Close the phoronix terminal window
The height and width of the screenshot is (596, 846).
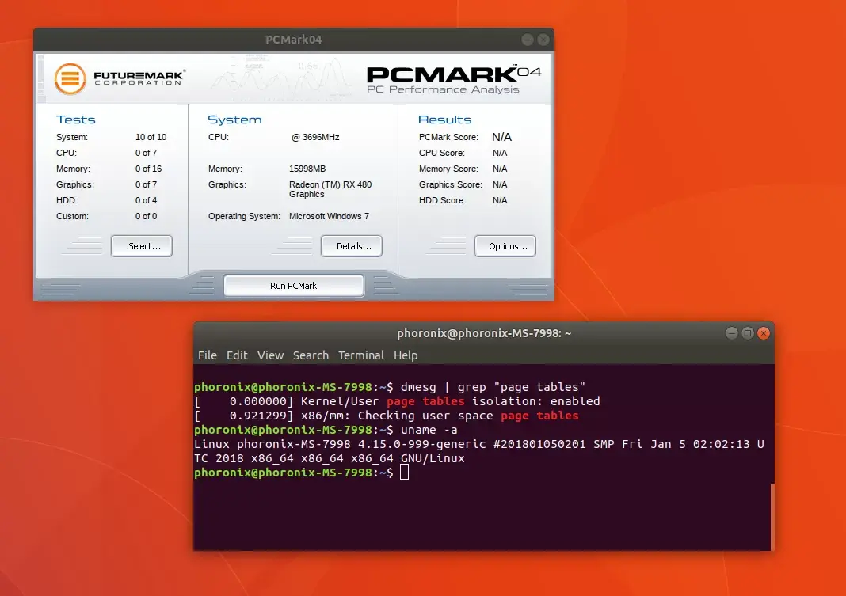pos(763,333)
